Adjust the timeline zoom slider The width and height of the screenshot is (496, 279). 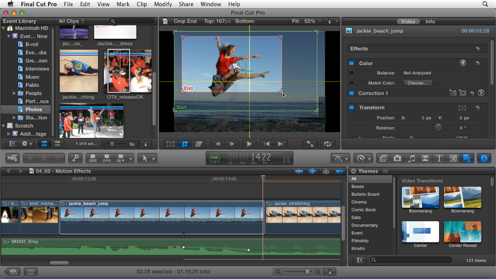307,272
